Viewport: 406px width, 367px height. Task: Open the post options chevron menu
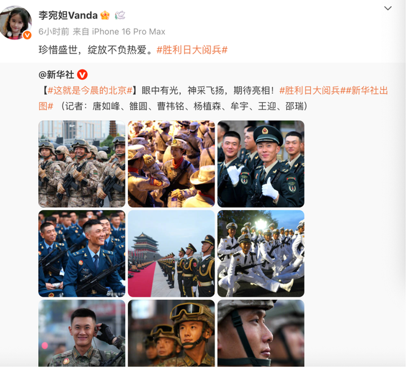tap(388, 8)
